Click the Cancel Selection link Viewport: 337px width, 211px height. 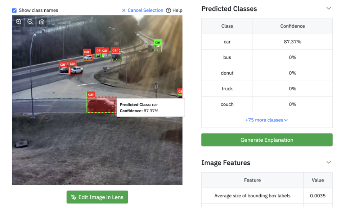(x=145, y=10)
